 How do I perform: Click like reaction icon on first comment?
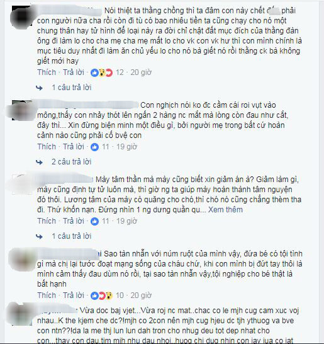[x=94, y=72]
